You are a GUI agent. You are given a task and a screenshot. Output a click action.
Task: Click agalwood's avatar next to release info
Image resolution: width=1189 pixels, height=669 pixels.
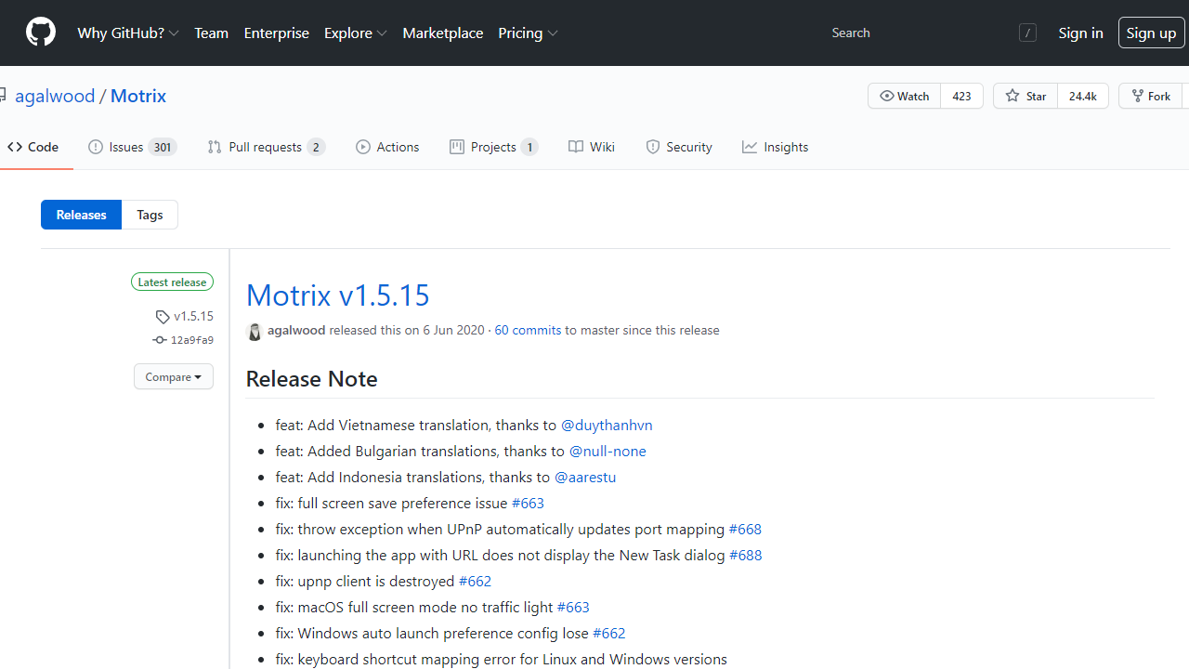click(x=255, y=332)
